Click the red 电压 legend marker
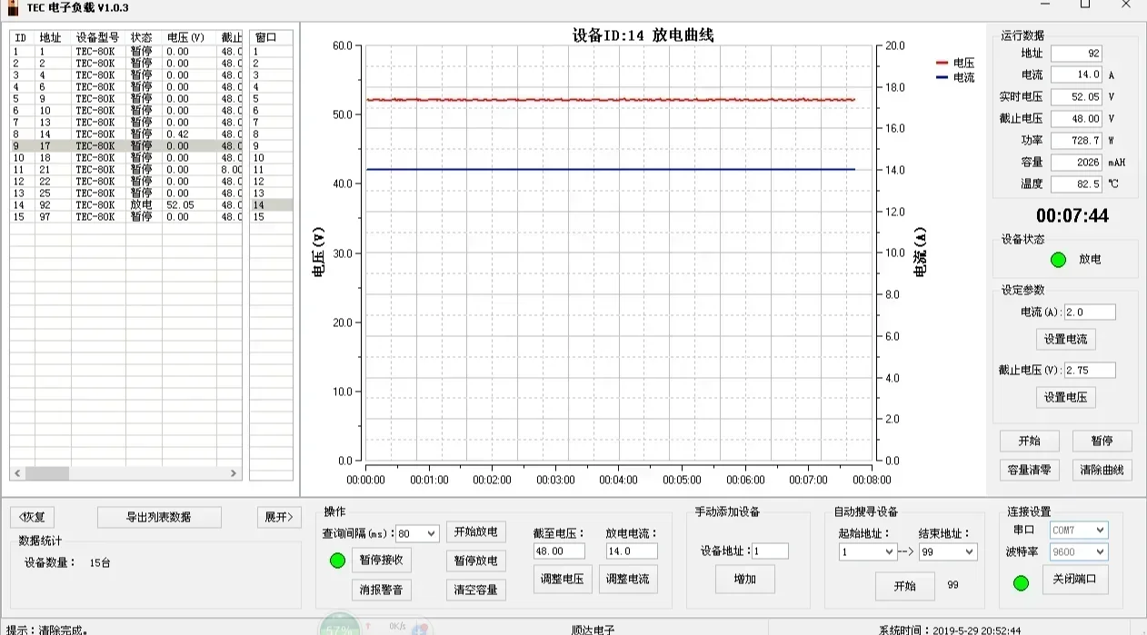 pos(943,64)
